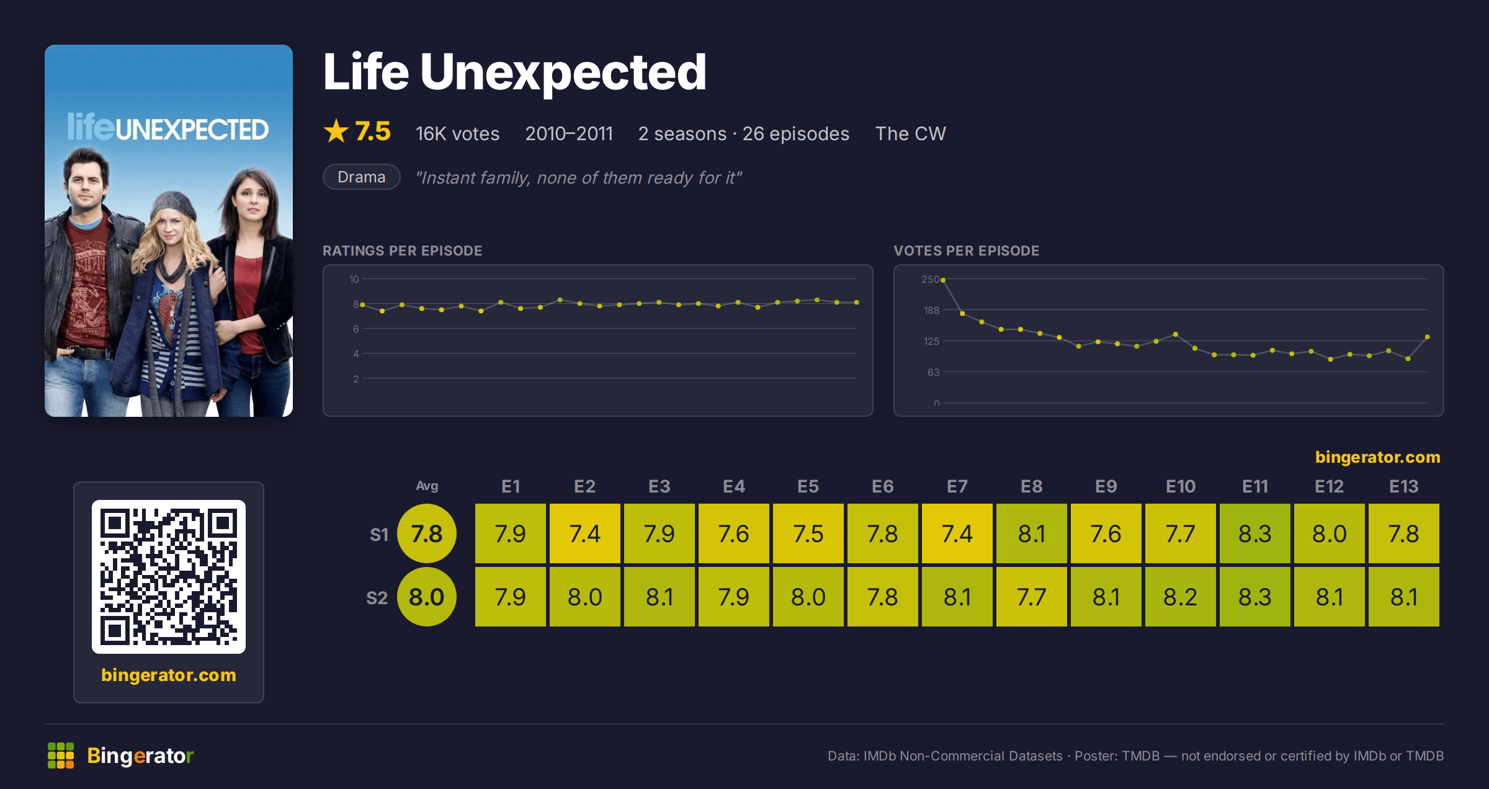This screenshot has width=1489, height=789.
Task: Select S1 E11 cell rated 8.3
Action: (1255, 533)
